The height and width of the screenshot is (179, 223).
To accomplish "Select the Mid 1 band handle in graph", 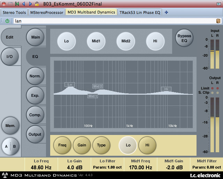I will 93,96.
